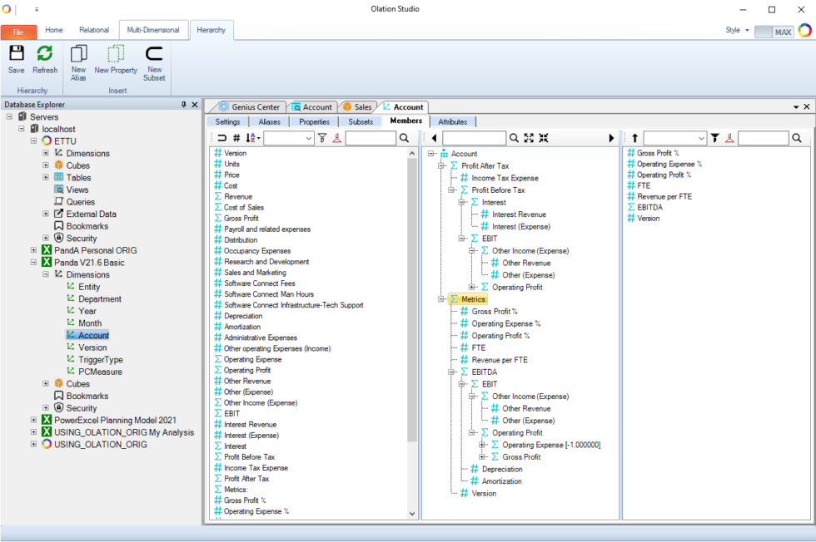Toggle the MAX switch
816x542 pixels.
pyautogui.click(x=773, y=32)
